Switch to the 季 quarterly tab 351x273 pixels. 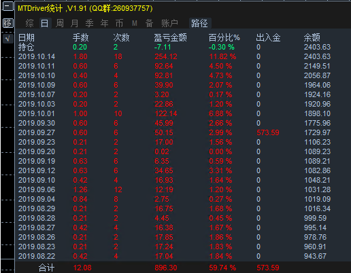coord(89,23)
